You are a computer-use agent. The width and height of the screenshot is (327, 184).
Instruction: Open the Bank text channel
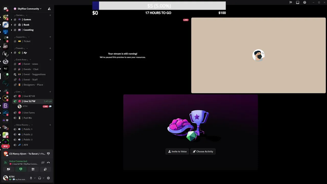pos(32,25)
